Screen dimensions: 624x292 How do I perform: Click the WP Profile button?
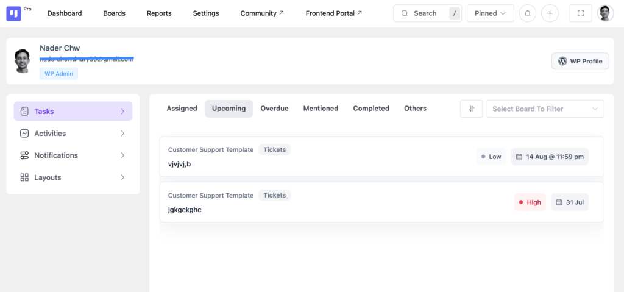pyautogui.click(x=580, y=61)
